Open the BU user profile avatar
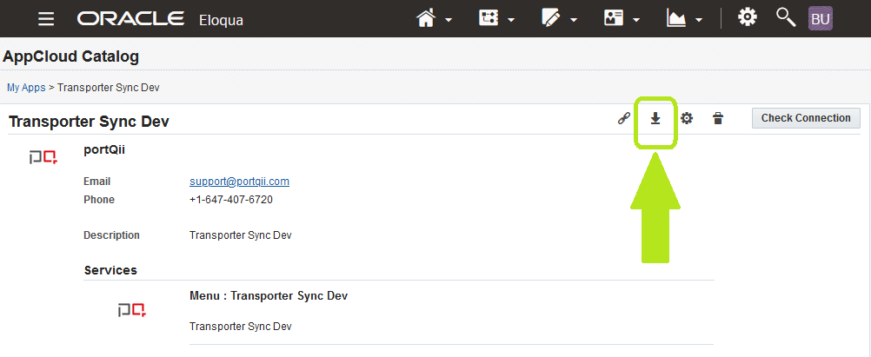Viewport: 871px width, 357px height. pyautogui.click(x=821, y=19)
